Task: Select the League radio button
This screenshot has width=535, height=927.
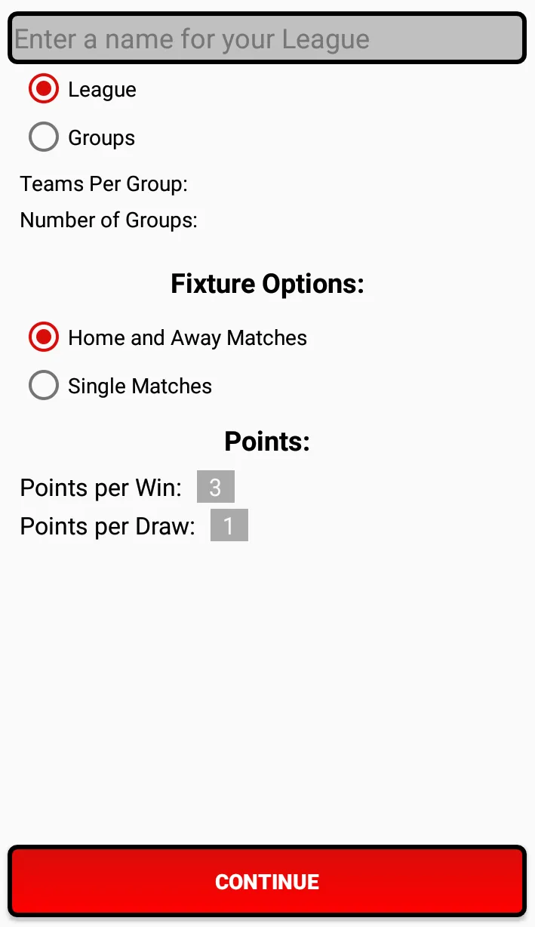Action: [43, 88]
